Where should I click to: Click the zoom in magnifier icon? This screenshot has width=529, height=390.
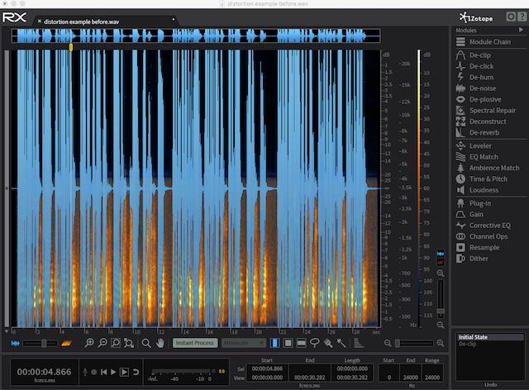88,343
